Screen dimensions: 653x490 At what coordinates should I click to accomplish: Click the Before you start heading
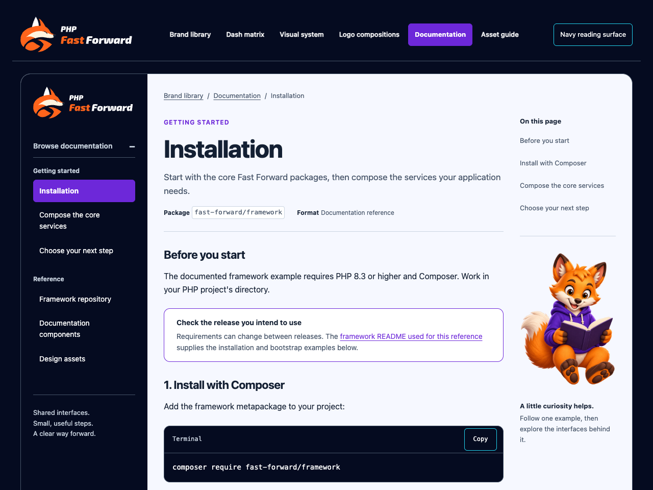[x=205, y=255]
